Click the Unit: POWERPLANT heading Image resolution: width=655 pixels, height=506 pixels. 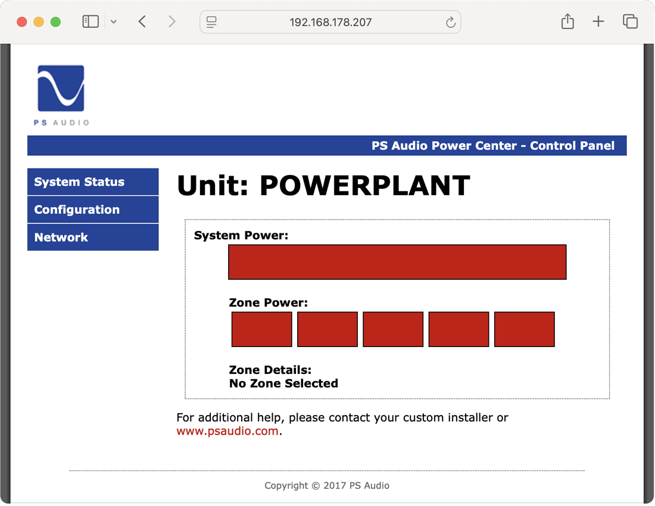(323, 186)
